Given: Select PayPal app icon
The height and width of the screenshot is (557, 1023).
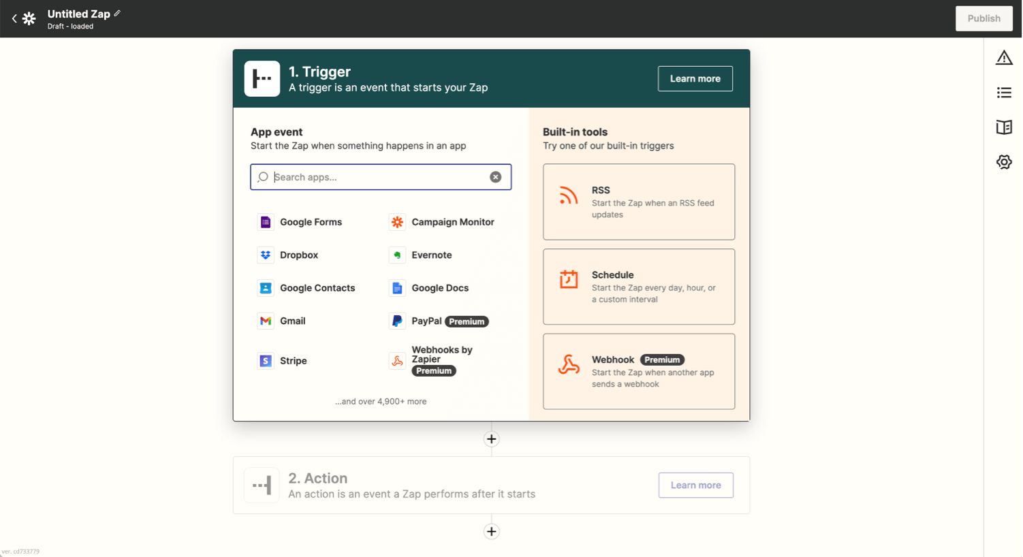Looking at the screenshot, I should tap(397, 321).
